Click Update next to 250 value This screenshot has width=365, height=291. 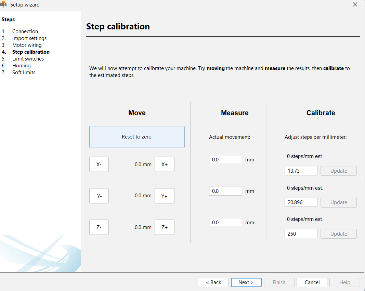[338, 234]
